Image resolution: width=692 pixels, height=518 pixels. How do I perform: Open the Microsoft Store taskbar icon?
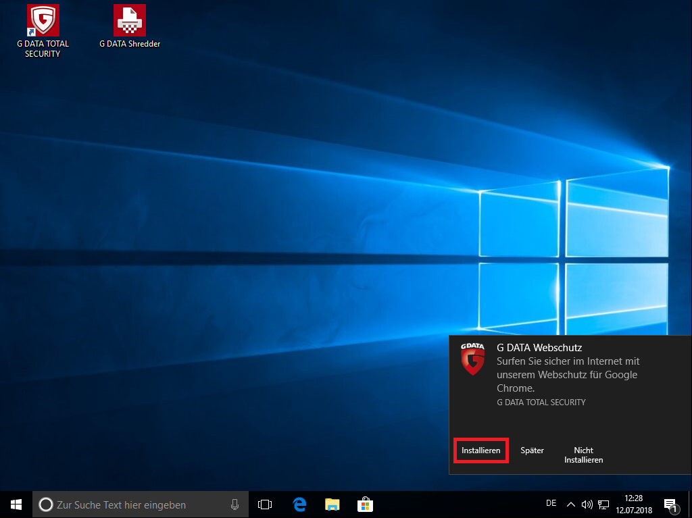(365, 504)
